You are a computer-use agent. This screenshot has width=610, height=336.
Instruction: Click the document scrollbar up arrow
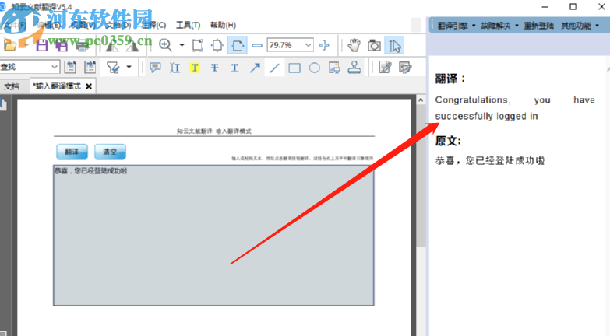pos(421,100)
